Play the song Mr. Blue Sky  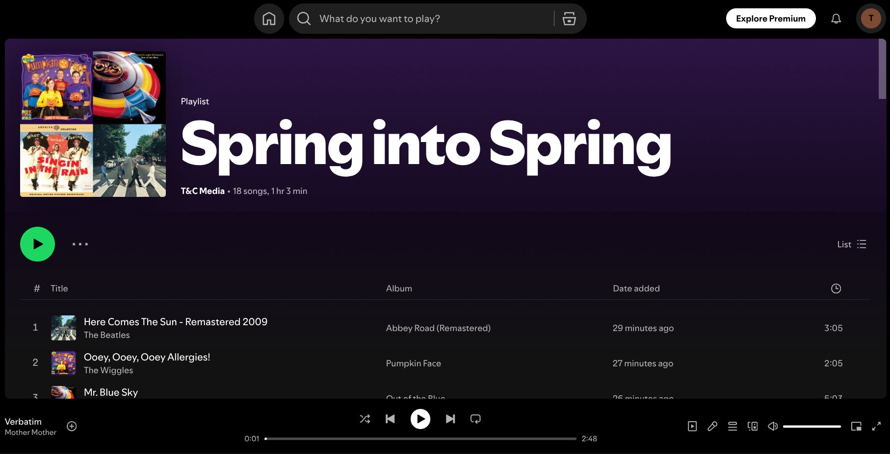coord(111,392)
